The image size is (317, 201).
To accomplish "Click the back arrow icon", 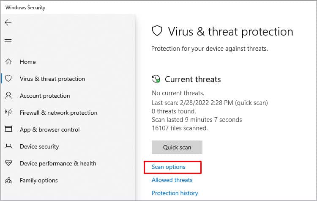I will click(8, 22).
